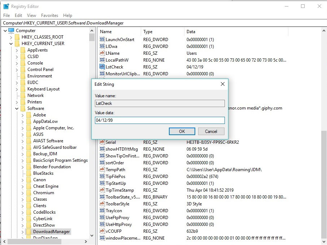Open the Favorites menu
This screenshot has width=327, height=245.
tap(49, 15)
